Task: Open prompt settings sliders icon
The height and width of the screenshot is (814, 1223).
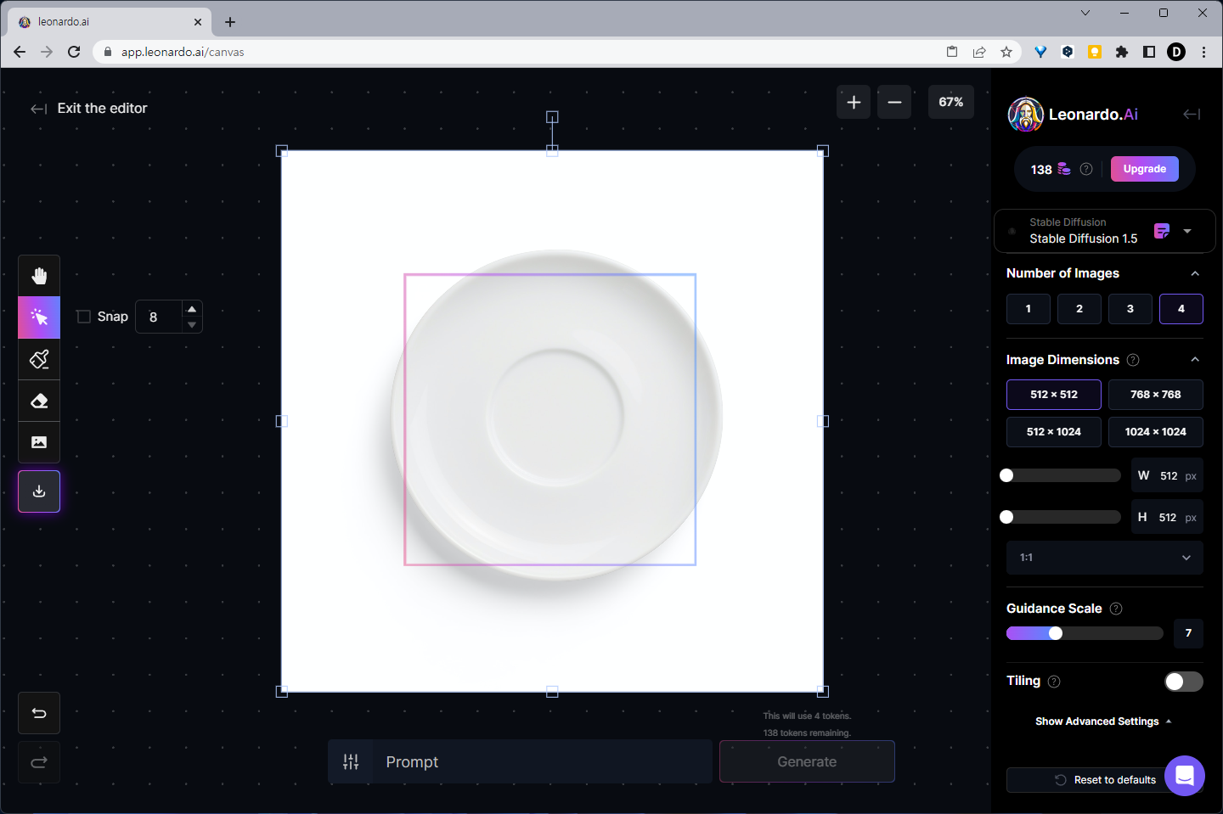Action: (351, 762)
